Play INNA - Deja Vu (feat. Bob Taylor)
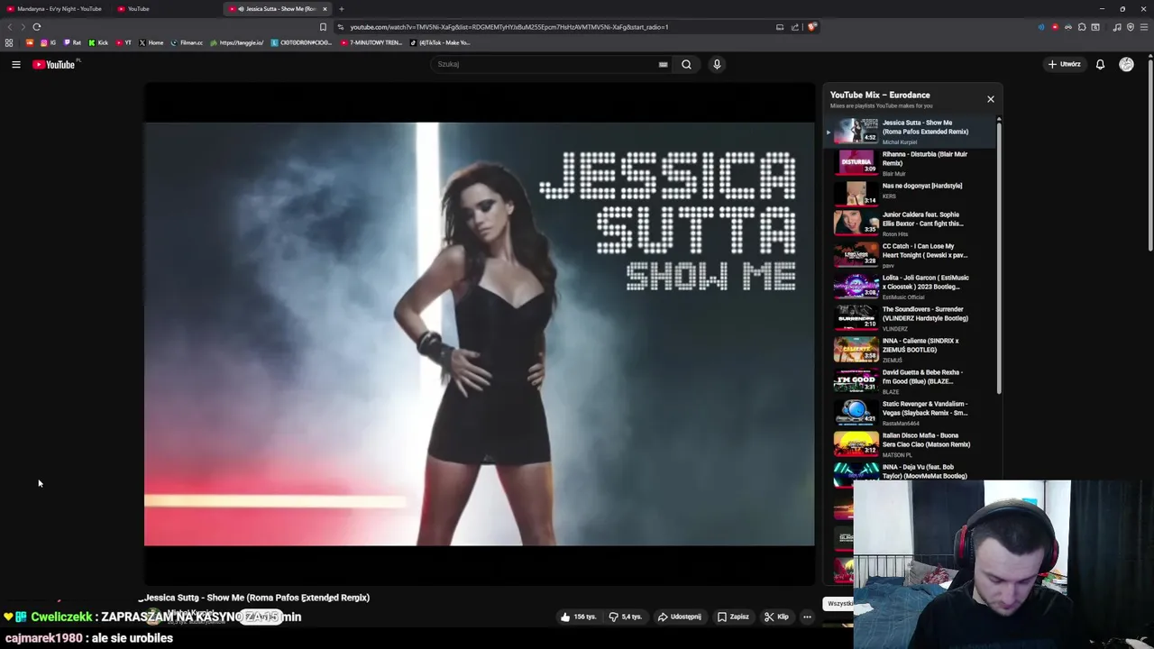 tap(911, 471)
